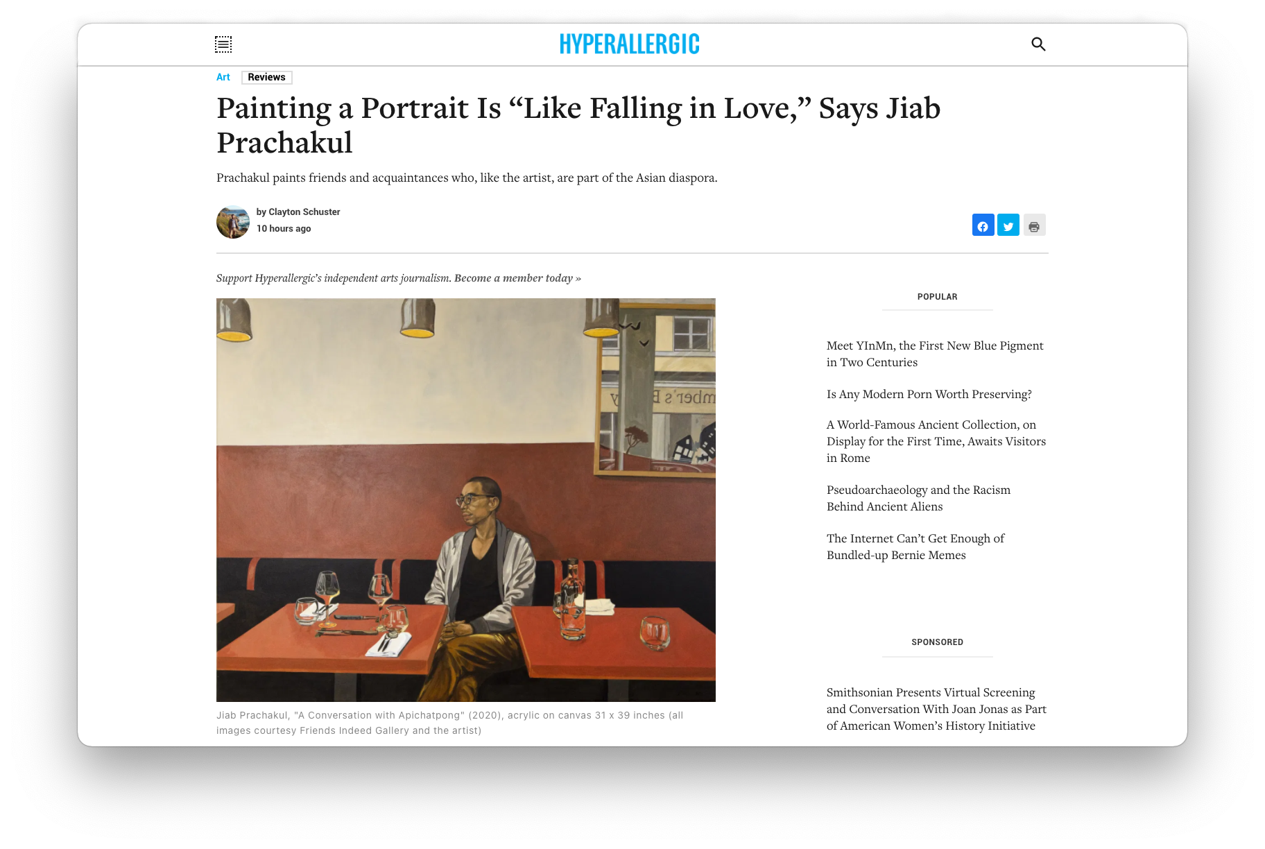Click Become a member today link
This screenshot has height=849, width=1265.
click(x=517, y=278)
